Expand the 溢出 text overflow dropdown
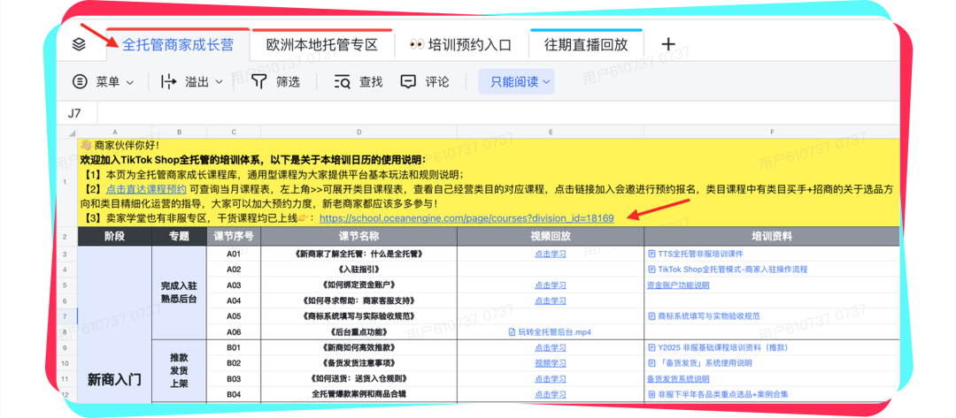 click(x=191, y=81)
